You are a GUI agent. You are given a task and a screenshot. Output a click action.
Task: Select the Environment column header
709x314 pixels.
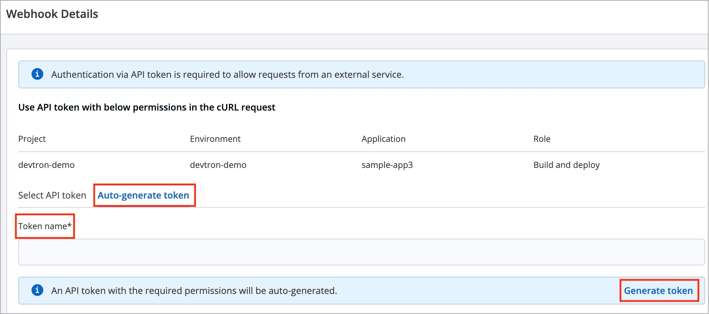click(215, 139)
